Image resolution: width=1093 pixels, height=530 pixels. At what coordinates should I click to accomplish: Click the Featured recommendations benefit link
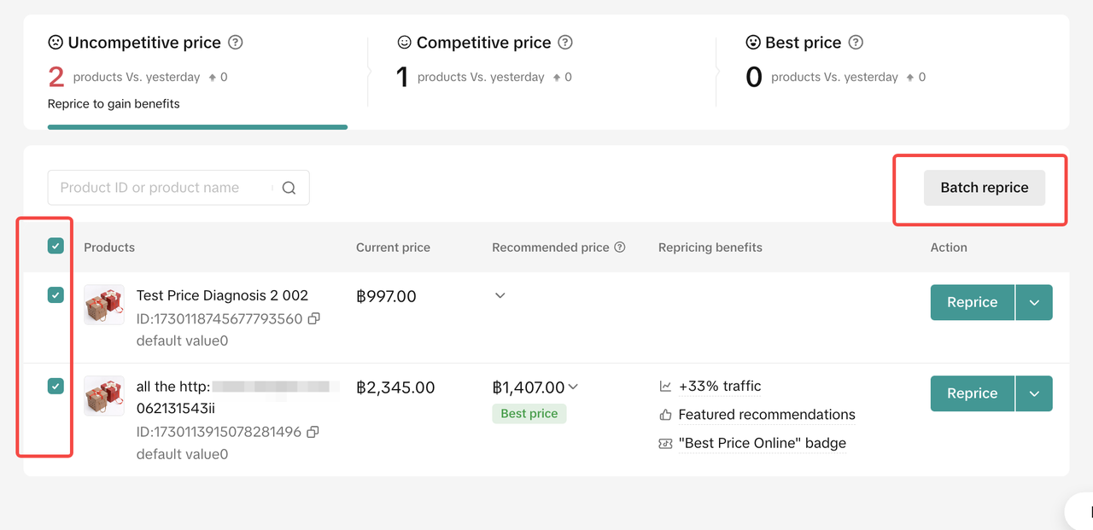click(766, 415)
